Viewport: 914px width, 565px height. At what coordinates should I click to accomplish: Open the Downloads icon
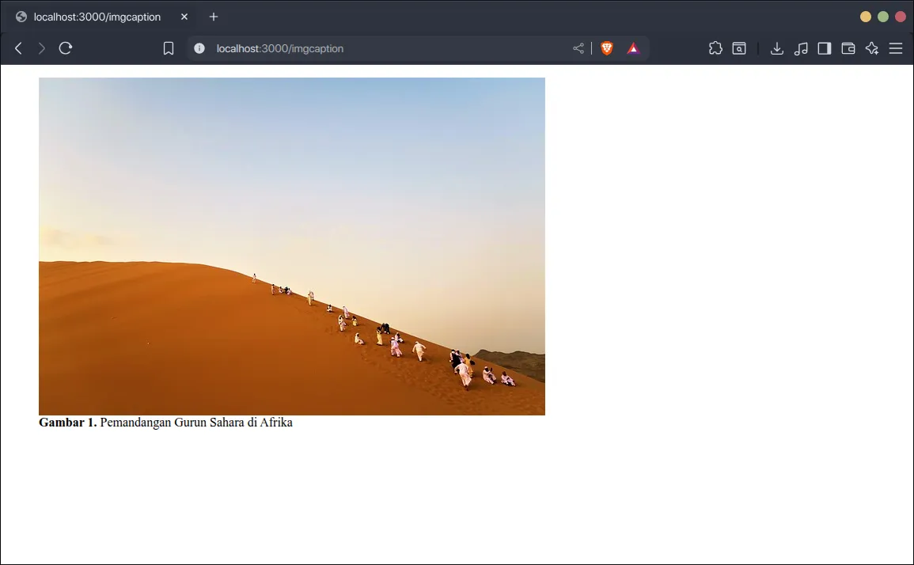coord(776,48)
